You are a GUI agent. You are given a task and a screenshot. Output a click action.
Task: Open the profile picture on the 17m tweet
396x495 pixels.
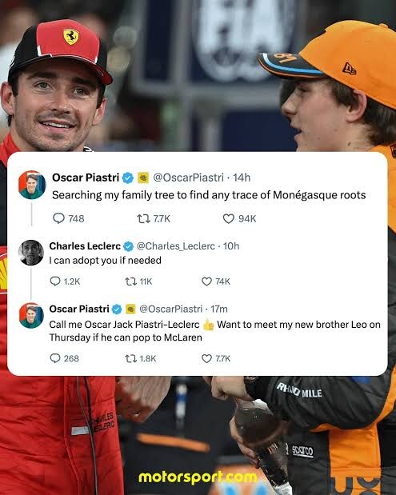tap(31, 315)
